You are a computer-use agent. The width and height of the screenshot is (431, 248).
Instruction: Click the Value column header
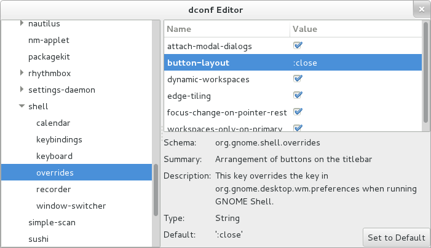pos(354,29)
